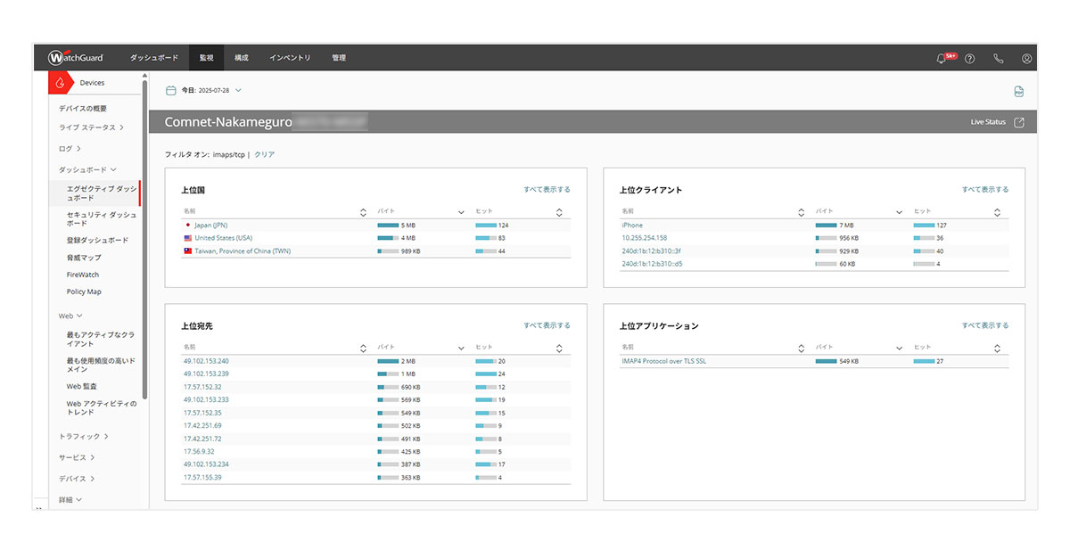The height and width of the screenshot is (550, 1070).
Task: Sort 上位宛先 by ヒット column
Action: click(559, 348)
